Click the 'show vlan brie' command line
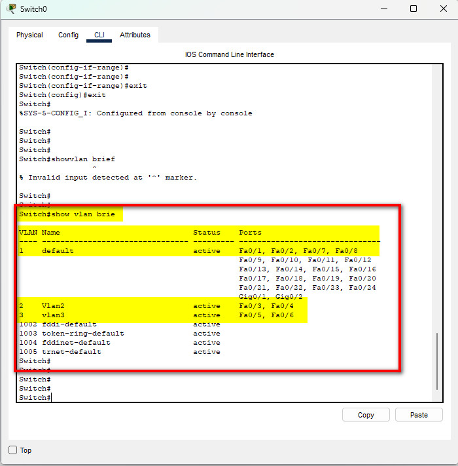 coord(70,214)
